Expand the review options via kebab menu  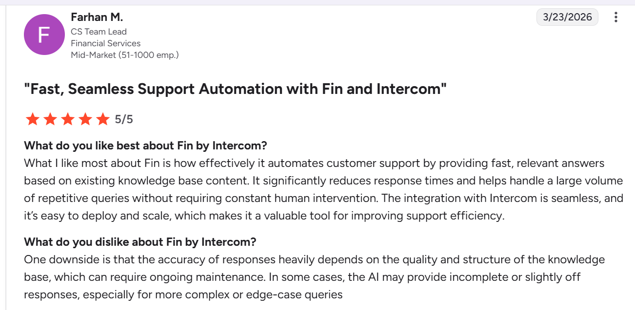615,17
